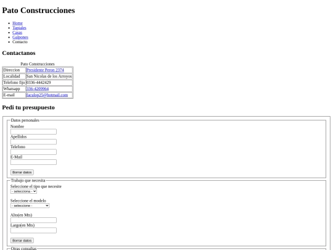
Task: Click the 'Datos personales' fieldset legend
Action: (25, 120)
